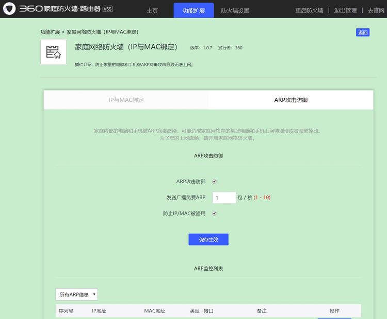Switch to the IP与MAC绑定 tab
Image resolution: width=387 pixels, height=319 pixels.
point(126,100)
